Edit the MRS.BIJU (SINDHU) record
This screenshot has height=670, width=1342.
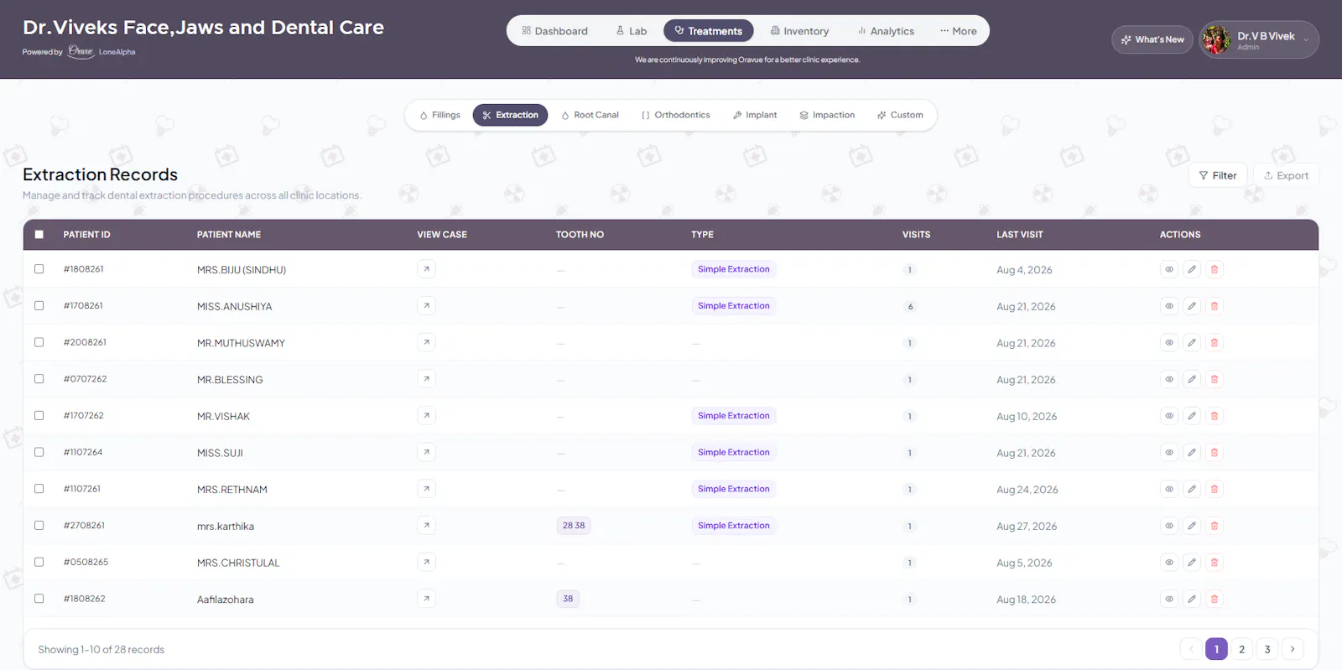tap(1192, 269)
